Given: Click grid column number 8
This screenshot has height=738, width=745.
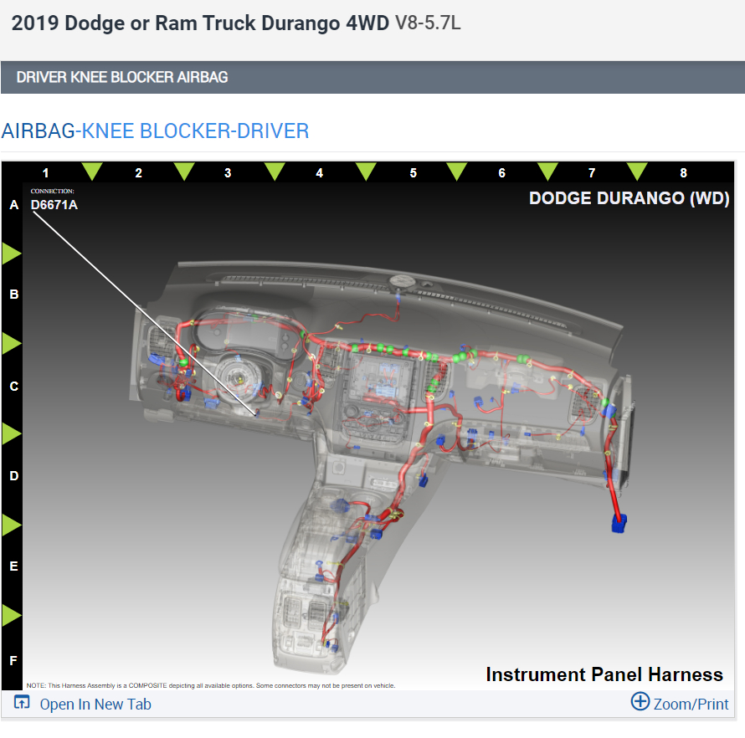Looking at the screenshot, I should point(683,173).
